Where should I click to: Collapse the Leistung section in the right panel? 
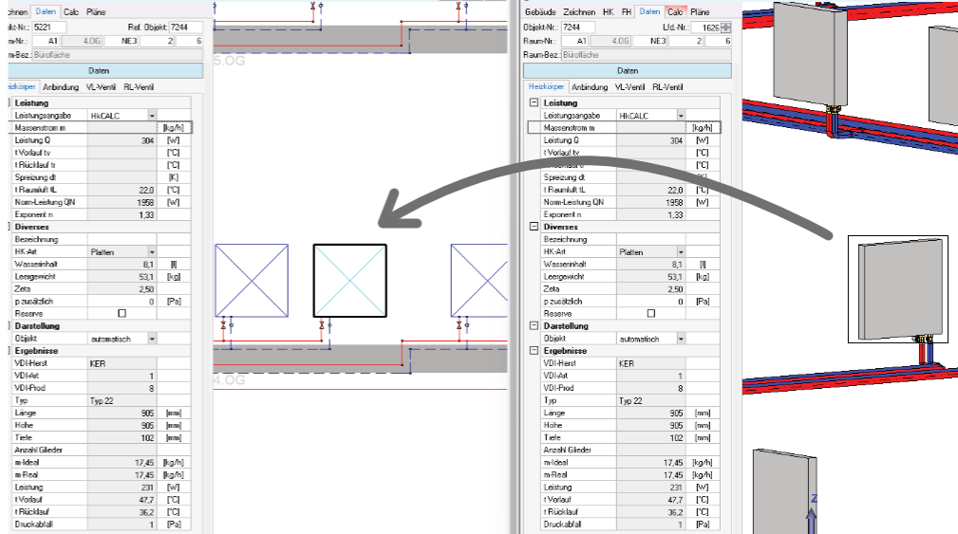[x=534, y=103]
